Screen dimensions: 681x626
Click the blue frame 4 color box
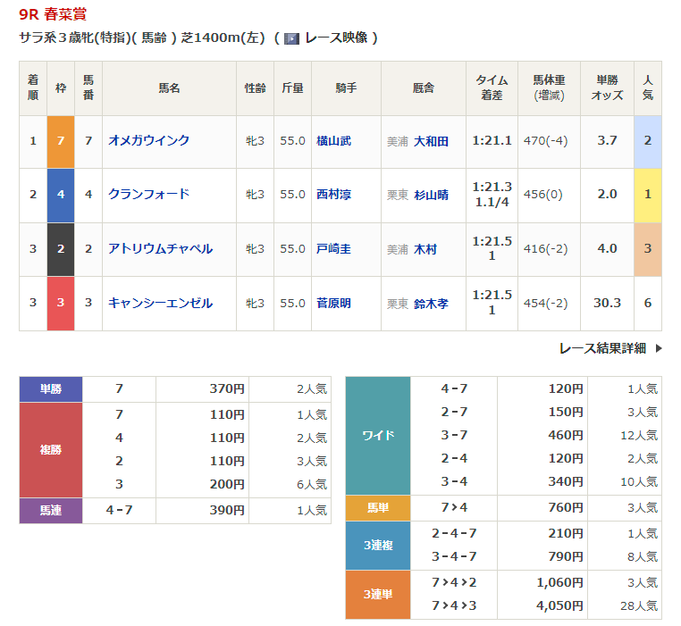61,195
